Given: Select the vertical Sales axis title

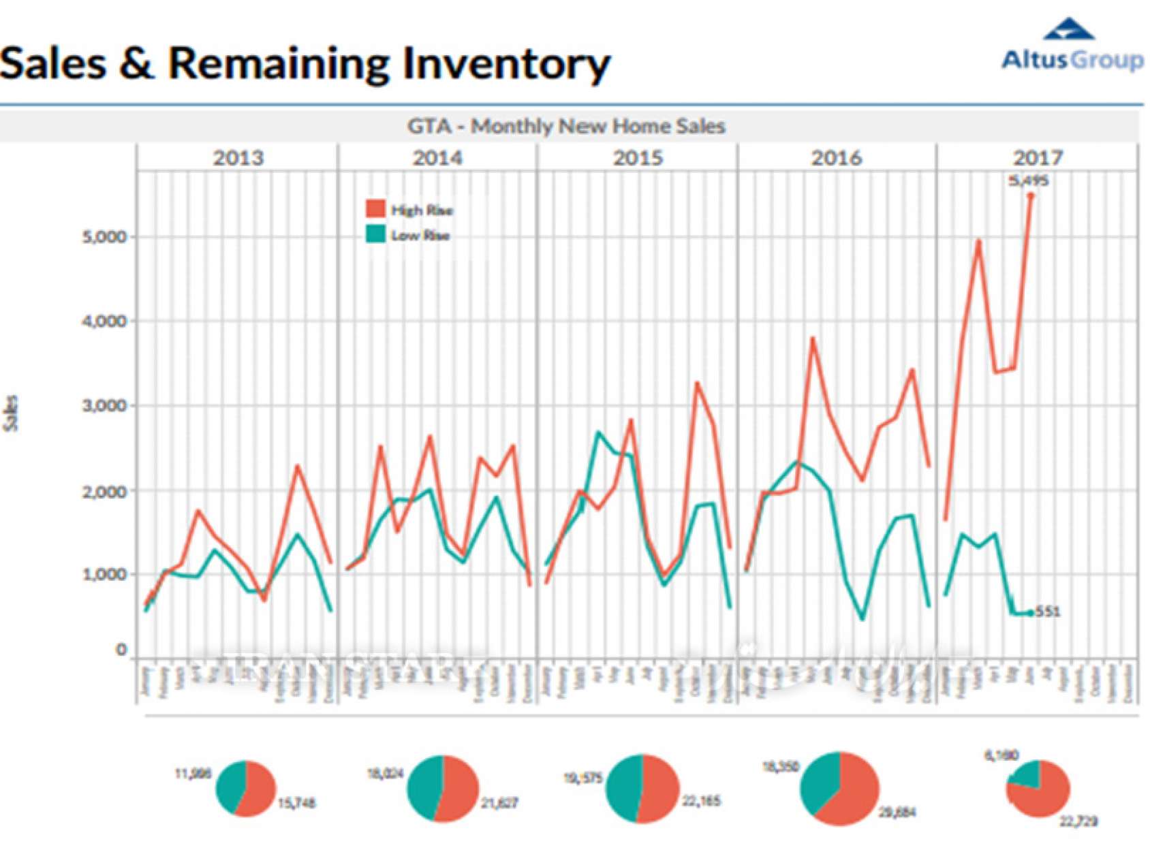Looking at the screenshot, I should click(x=11, y=413).
